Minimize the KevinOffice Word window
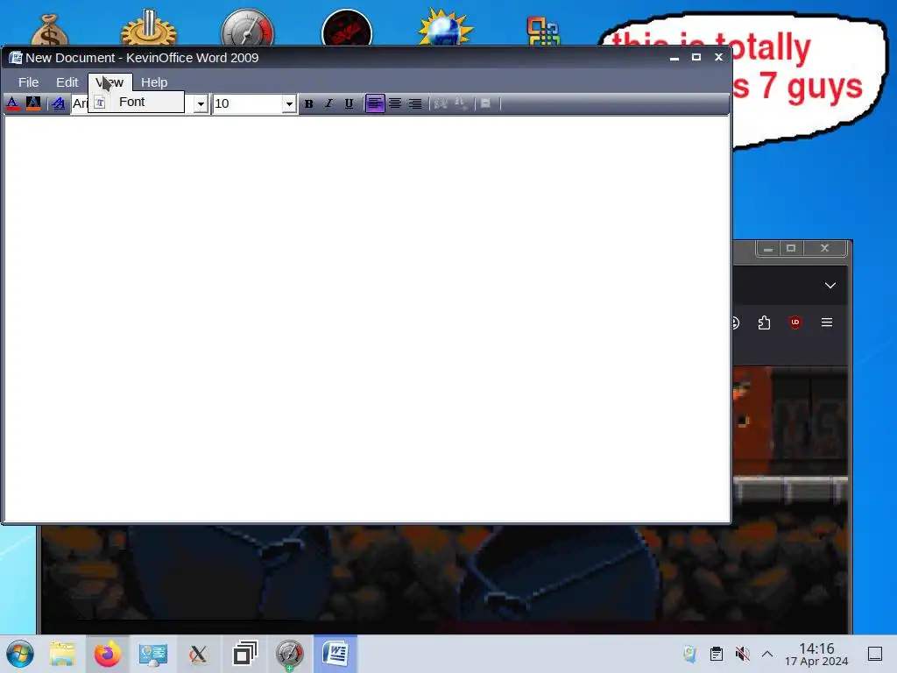897x673 pixels. 675,57
